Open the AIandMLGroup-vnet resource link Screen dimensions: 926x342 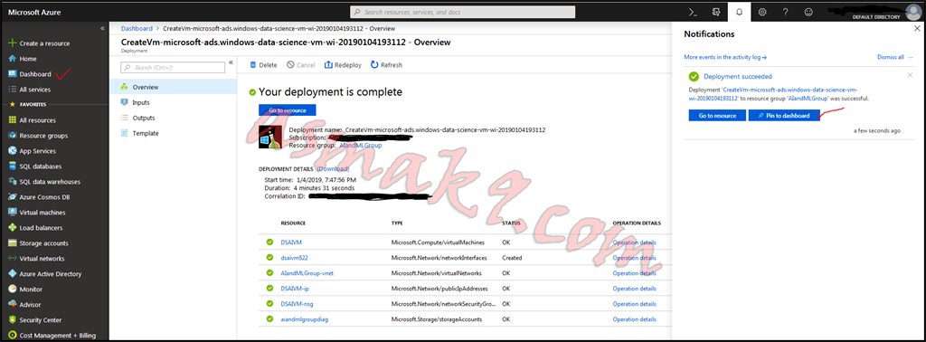point(307,273)
